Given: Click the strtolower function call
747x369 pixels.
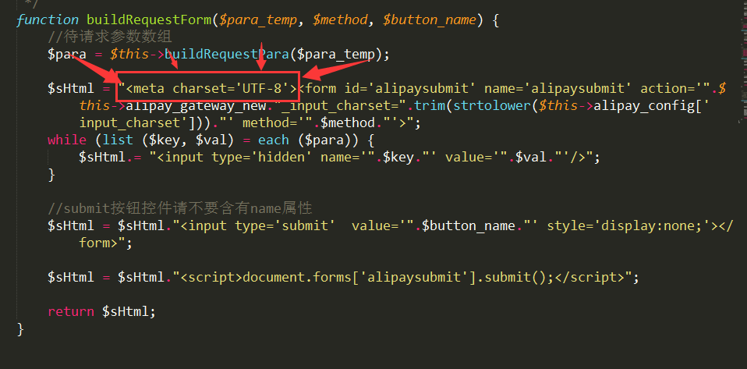Looking at the screenshot, I should [x=493, y=106].
